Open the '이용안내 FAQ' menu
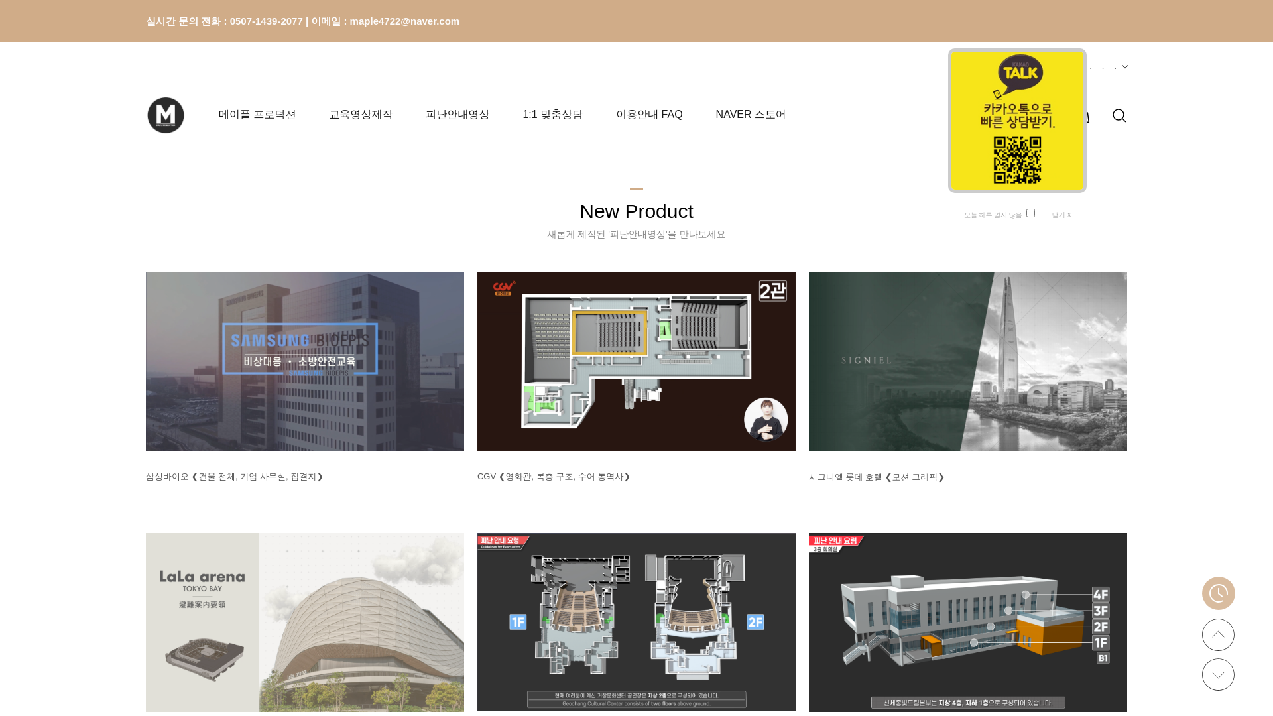 coord(649,115)
